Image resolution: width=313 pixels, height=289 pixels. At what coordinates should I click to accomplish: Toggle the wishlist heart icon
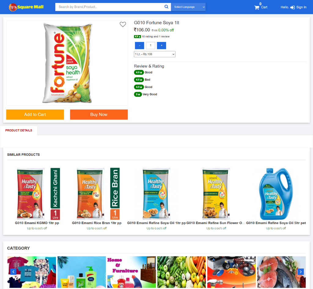click(123, 24)
